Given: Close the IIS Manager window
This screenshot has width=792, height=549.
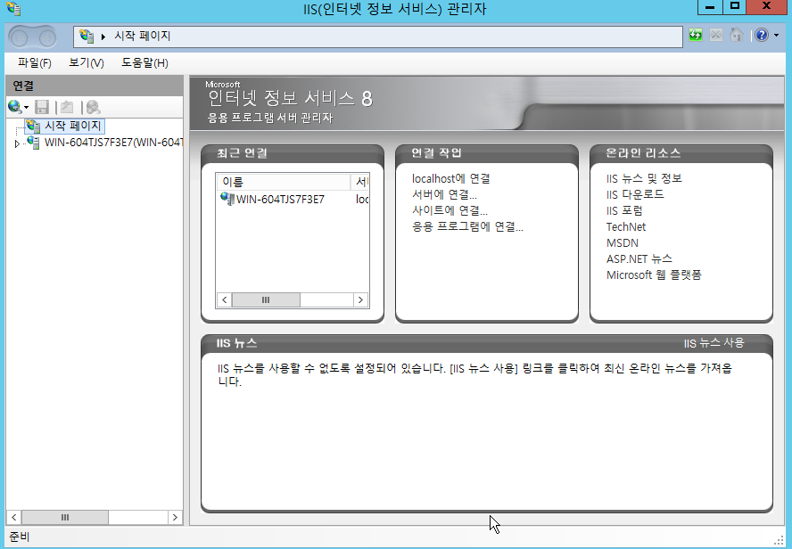Looking at the screenshot, I should coord(766,6).
